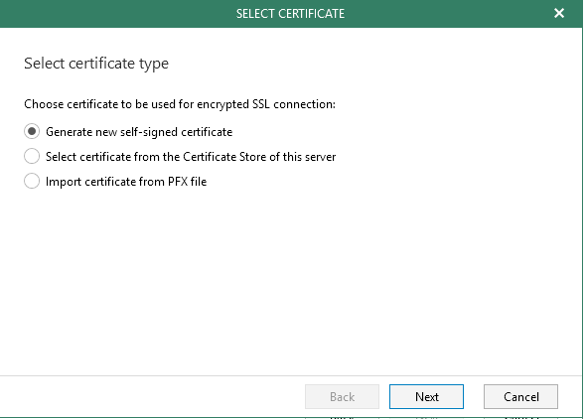Click the SELECT CERTIFICATE title bar text

point(290,14)
